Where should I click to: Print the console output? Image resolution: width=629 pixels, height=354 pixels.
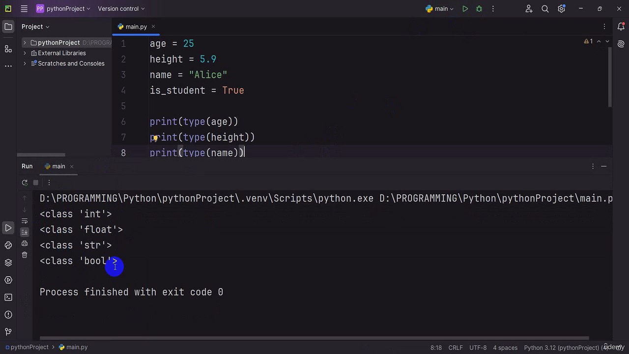pyautogui.click(x=25, y=243)
